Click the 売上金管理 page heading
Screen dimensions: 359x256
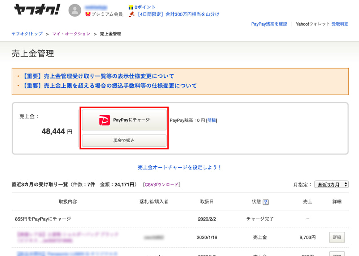pos(33,53)
